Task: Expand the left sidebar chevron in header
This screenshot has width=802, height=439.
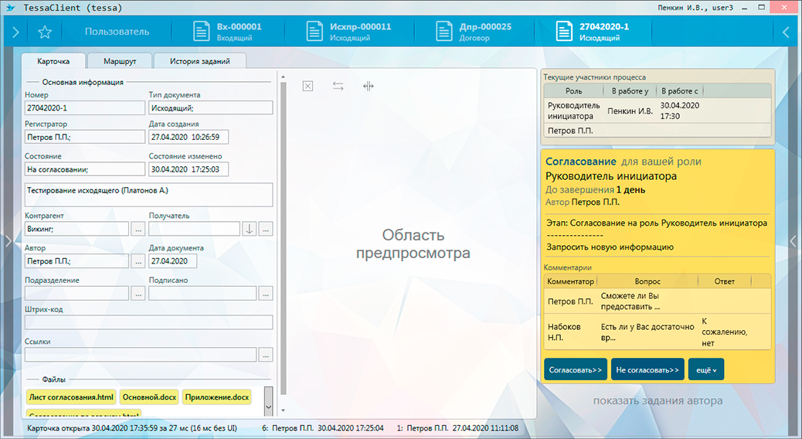Action: coord(15,32)
